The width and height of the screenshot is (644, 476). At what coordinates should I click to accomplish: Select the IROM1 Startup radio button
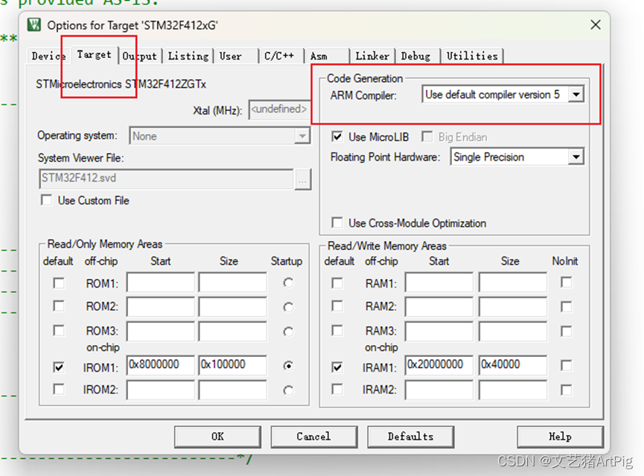[288, 366]
